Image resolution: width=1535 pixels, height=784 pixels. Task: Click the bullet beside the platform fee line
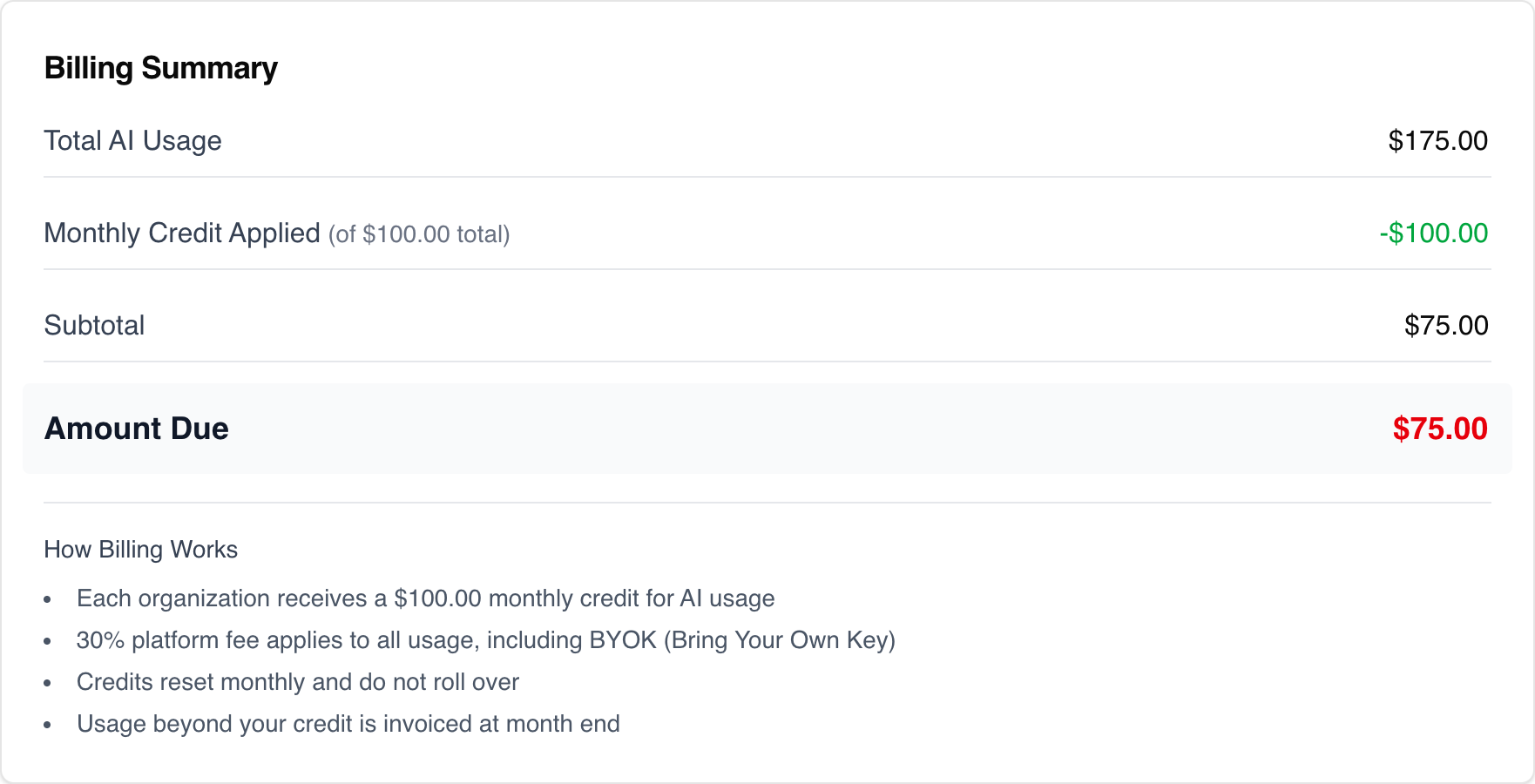48,641
